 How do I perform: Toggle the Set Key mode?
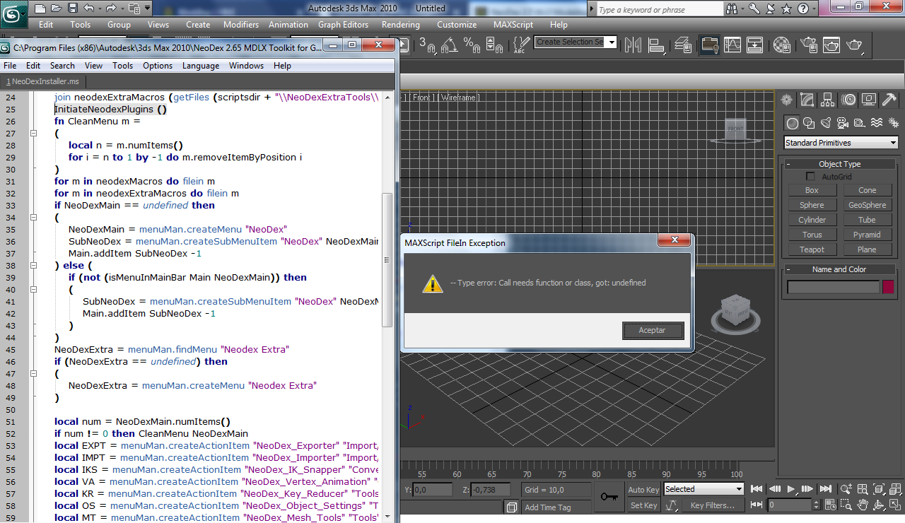coord(644,505)
